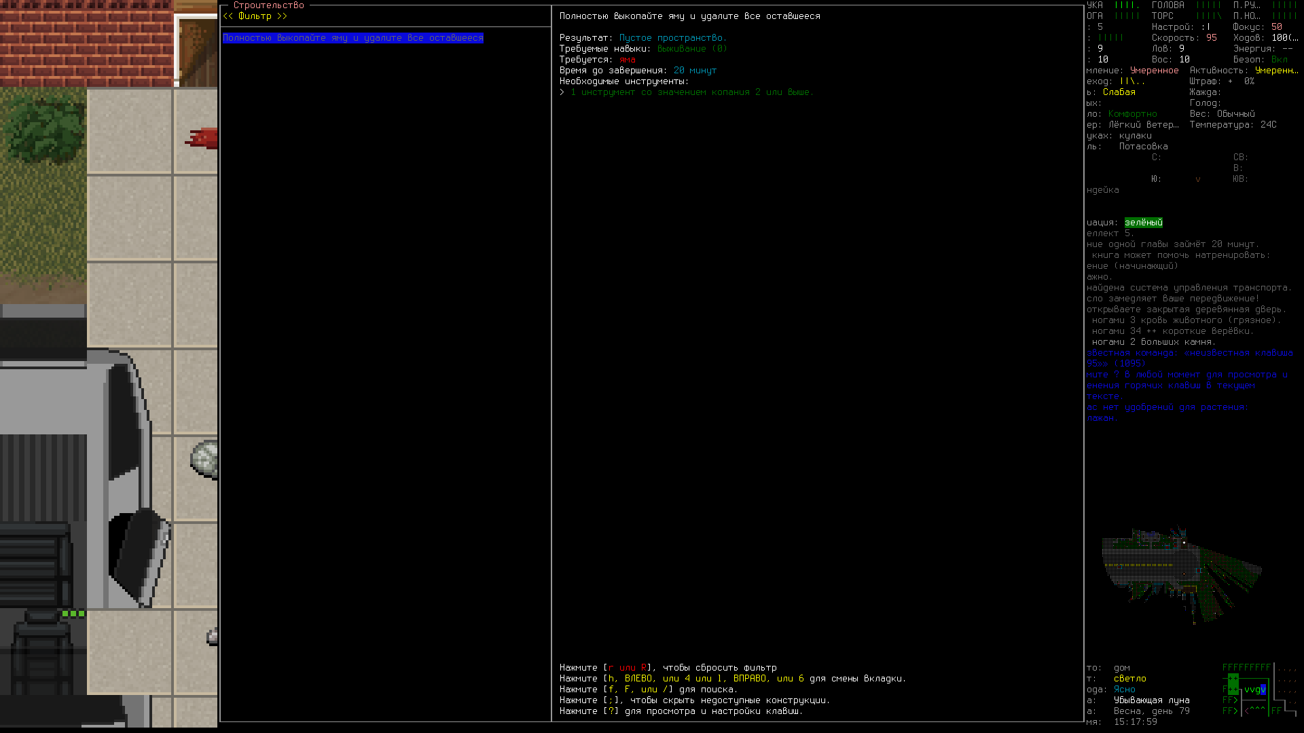Click the 'Строительство' window title

click(268, 5)
